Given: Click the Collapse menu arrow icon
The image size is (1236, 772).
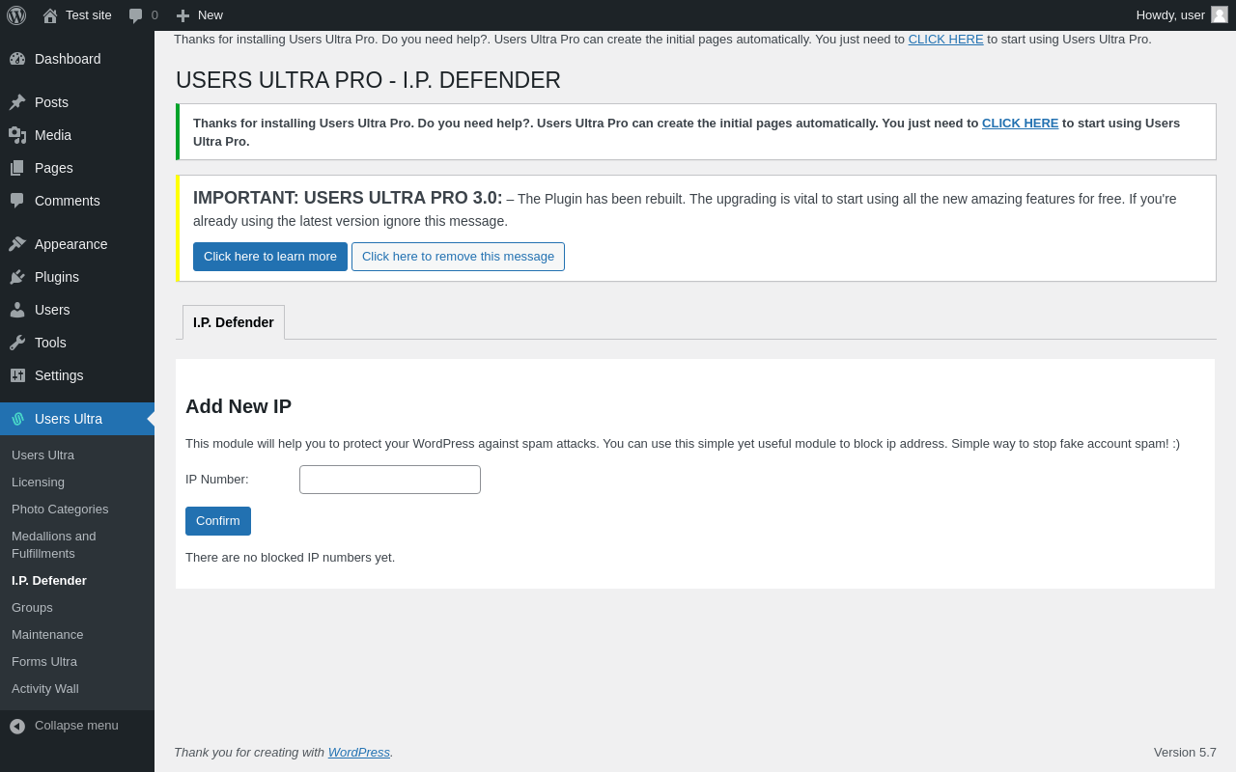Looking at the screenshot, I should pos(17,726).
